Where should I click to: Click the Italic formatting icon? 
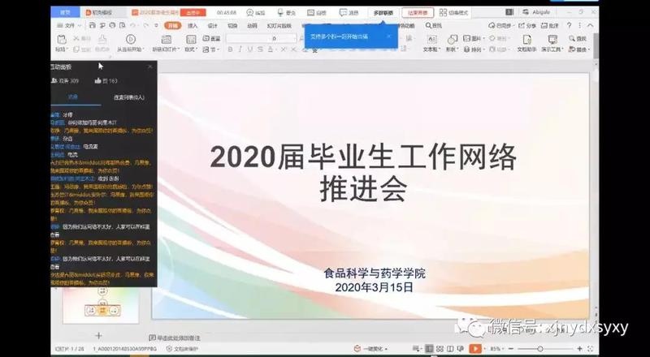pos(240,49)
